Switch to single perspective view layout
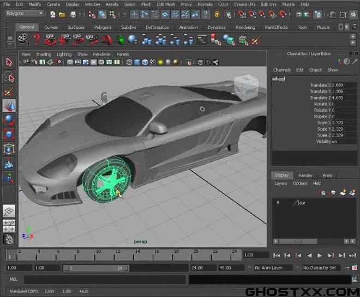360x297 pixels. click(x=9, y=211)
